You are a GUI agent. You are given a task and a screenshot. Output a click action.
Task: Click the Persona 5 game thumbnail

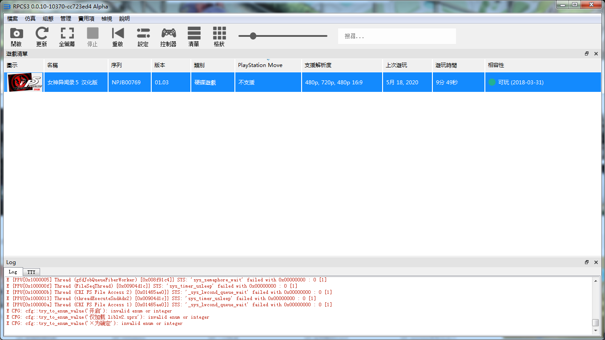[25, 82]
